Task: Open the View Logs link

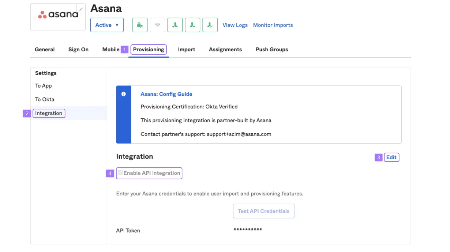Action: coord(235,25)
